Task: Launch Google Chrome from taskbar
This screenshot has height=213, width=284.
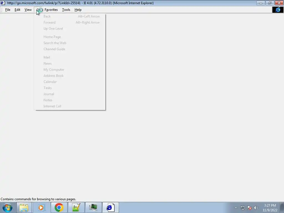Action: tap(59, 207)
